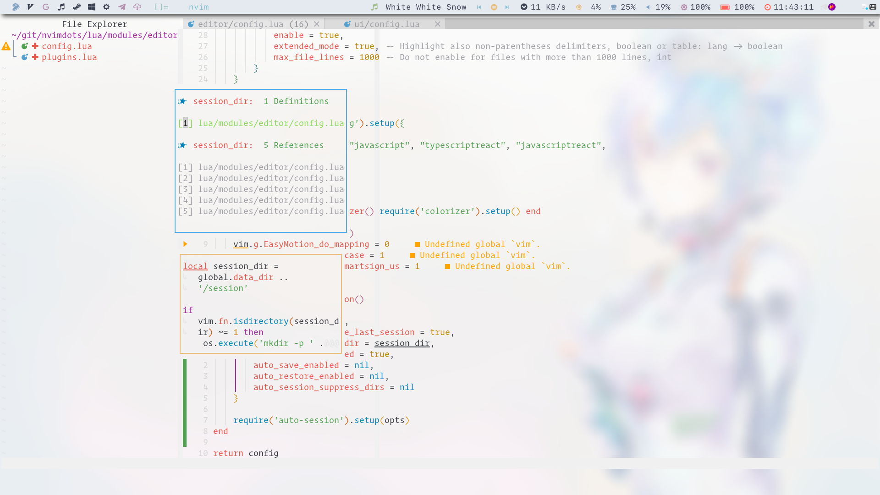Click the music note workspace icon
Viewport: 880px width, 495px height.
click(61, 7)
